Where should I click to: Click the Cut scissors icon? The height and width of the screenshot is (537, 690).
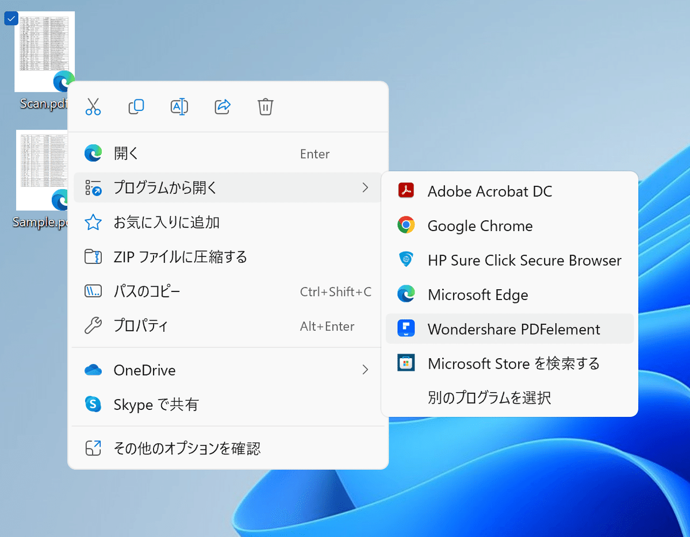93,106
